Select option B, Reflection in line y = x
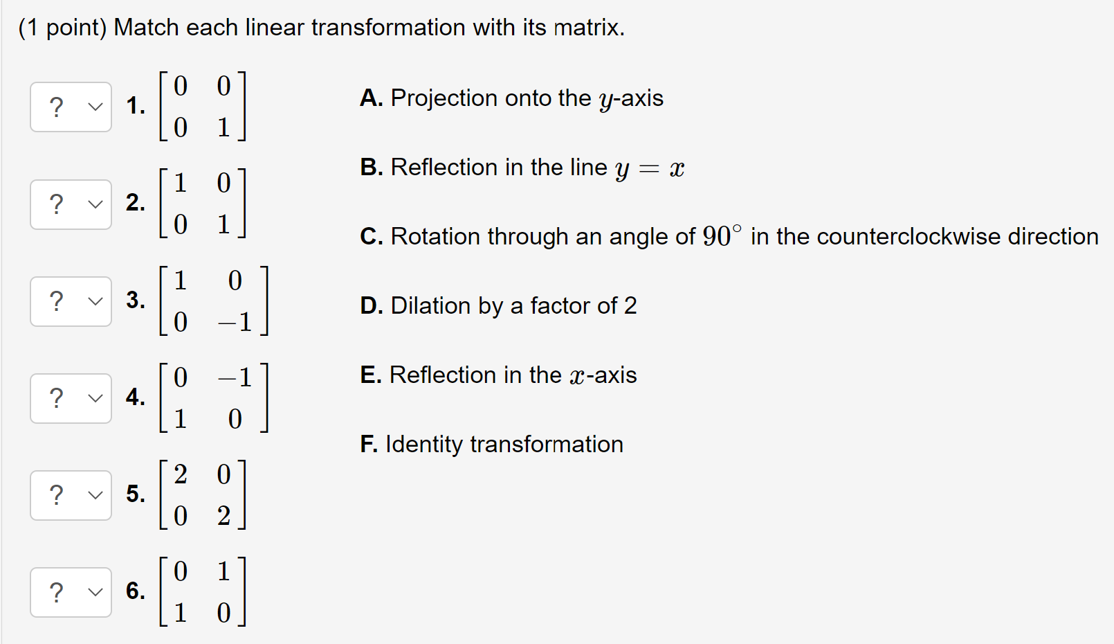This screenshot has height=644, width=1114. pyautogui.click(x=521, y=167)
